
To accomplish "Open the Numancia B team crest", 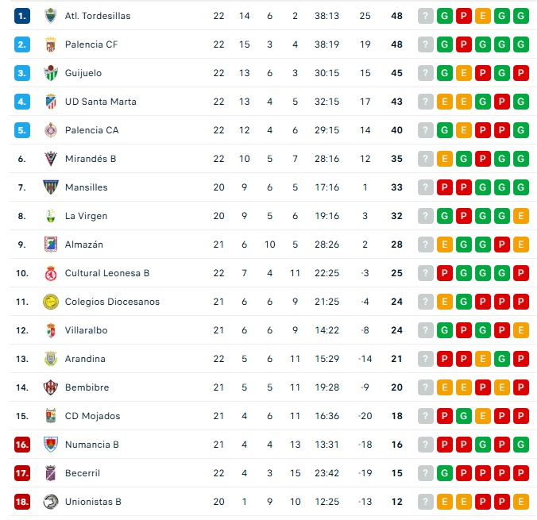I will pos(51,445).
